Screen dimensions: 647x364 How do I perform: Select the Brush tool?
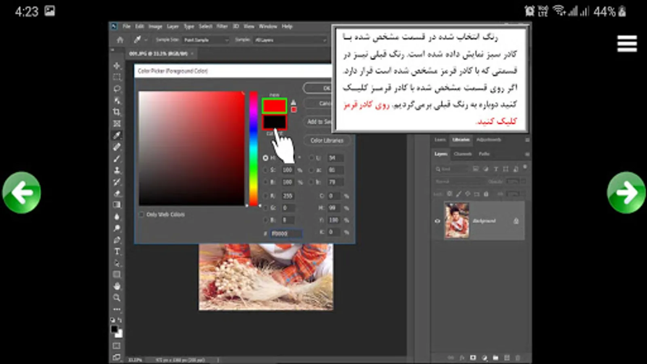pyautogui.click(x=117, y=159)
